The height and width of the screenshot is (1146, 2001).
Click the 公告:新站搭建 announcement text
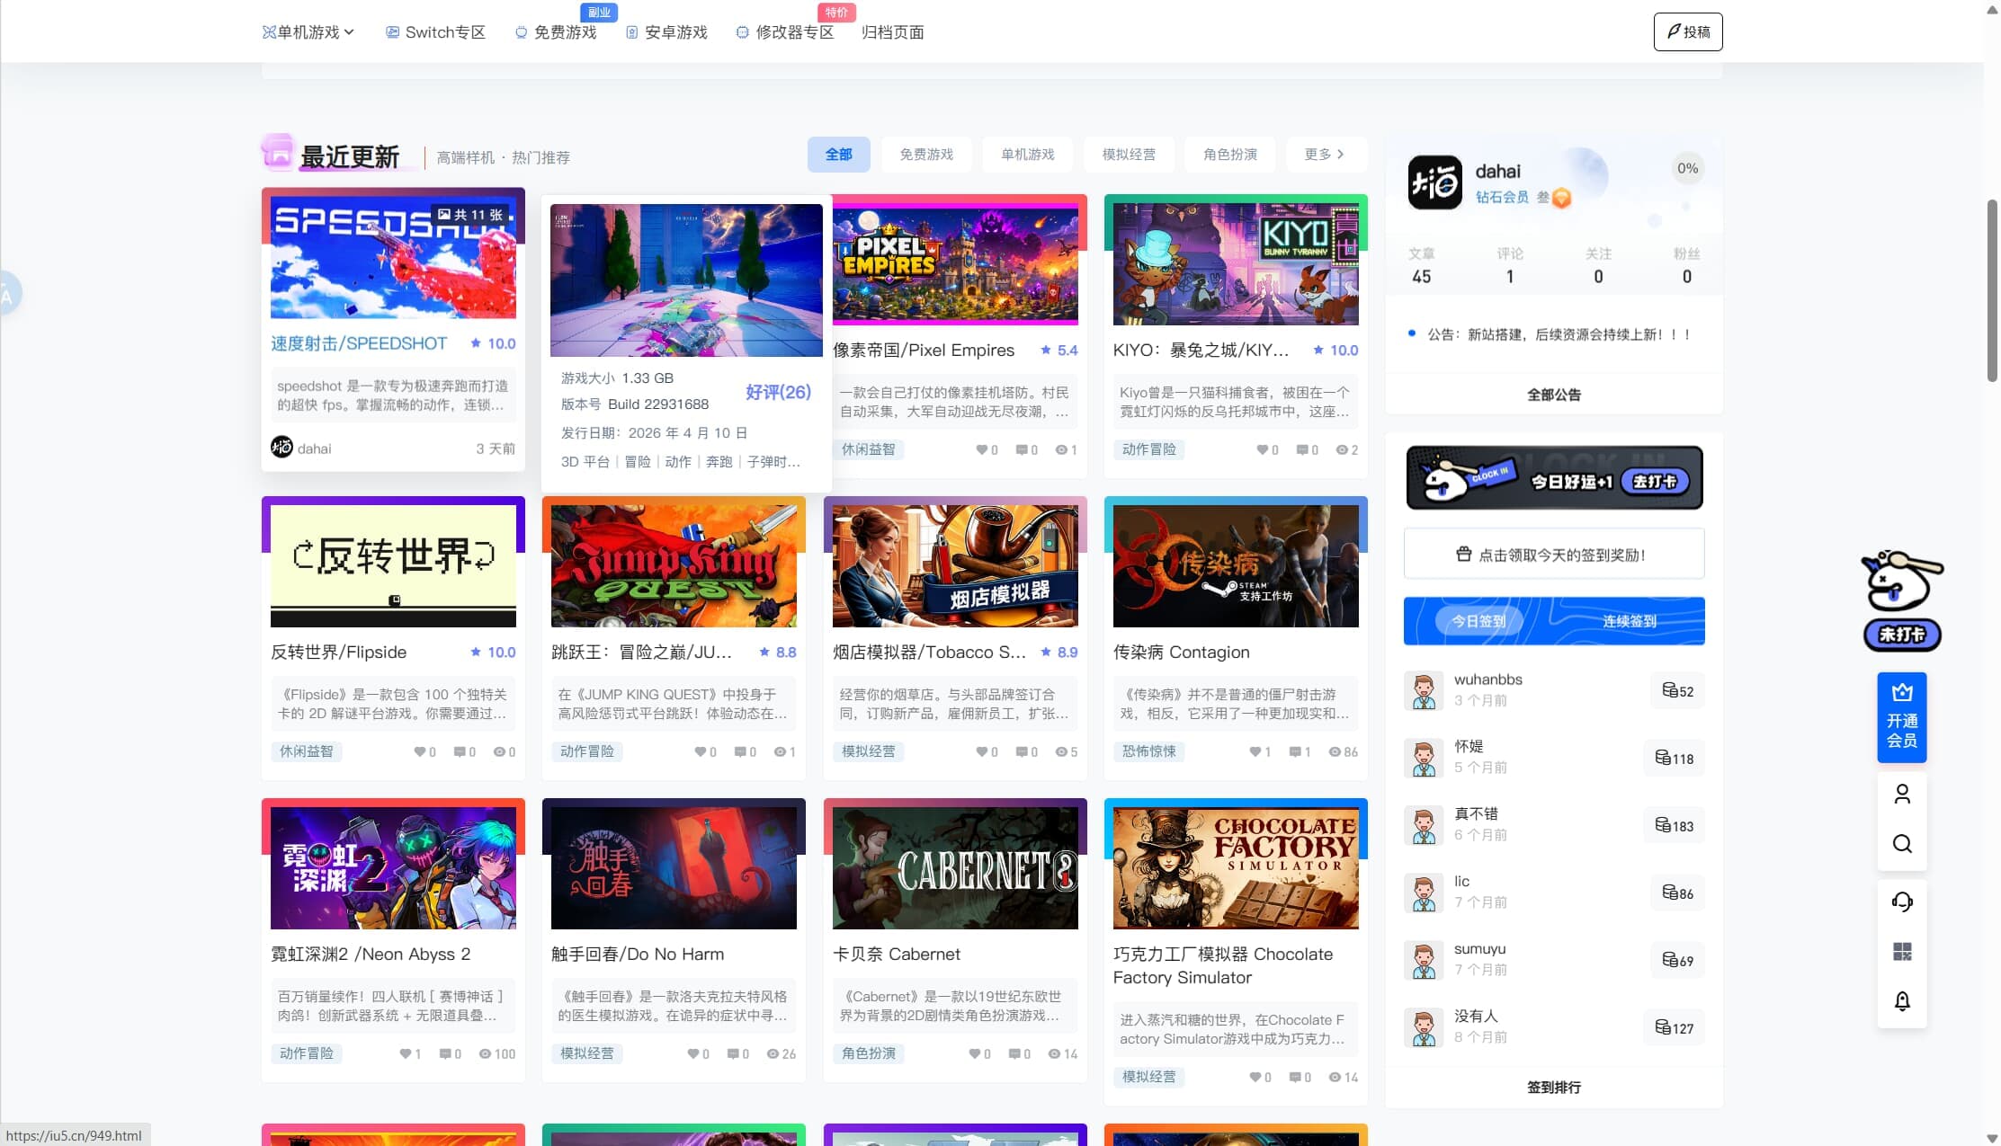click(1559, 334)
